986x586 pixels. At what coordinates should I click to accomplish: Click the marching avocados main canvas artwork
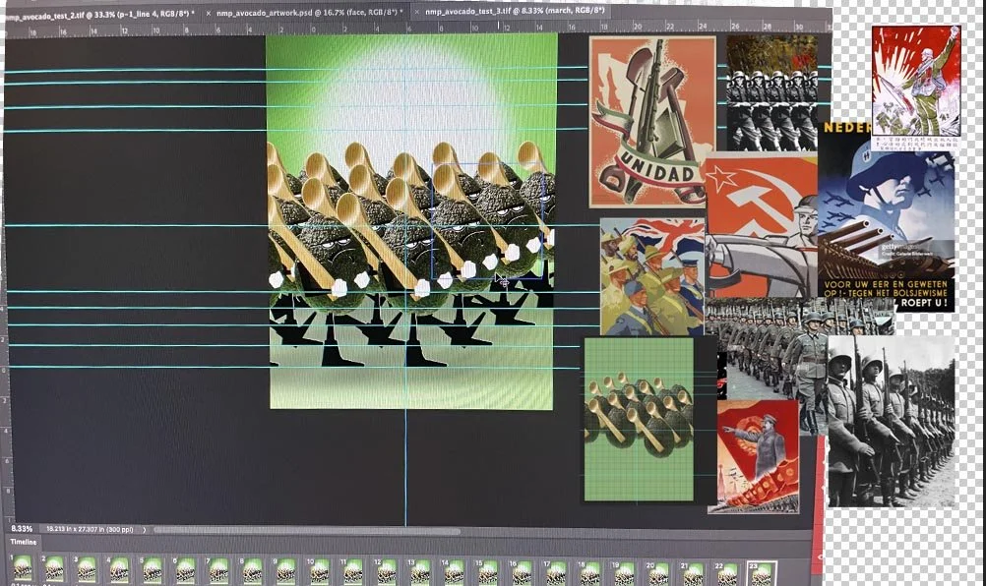click(x=412, y=221)
